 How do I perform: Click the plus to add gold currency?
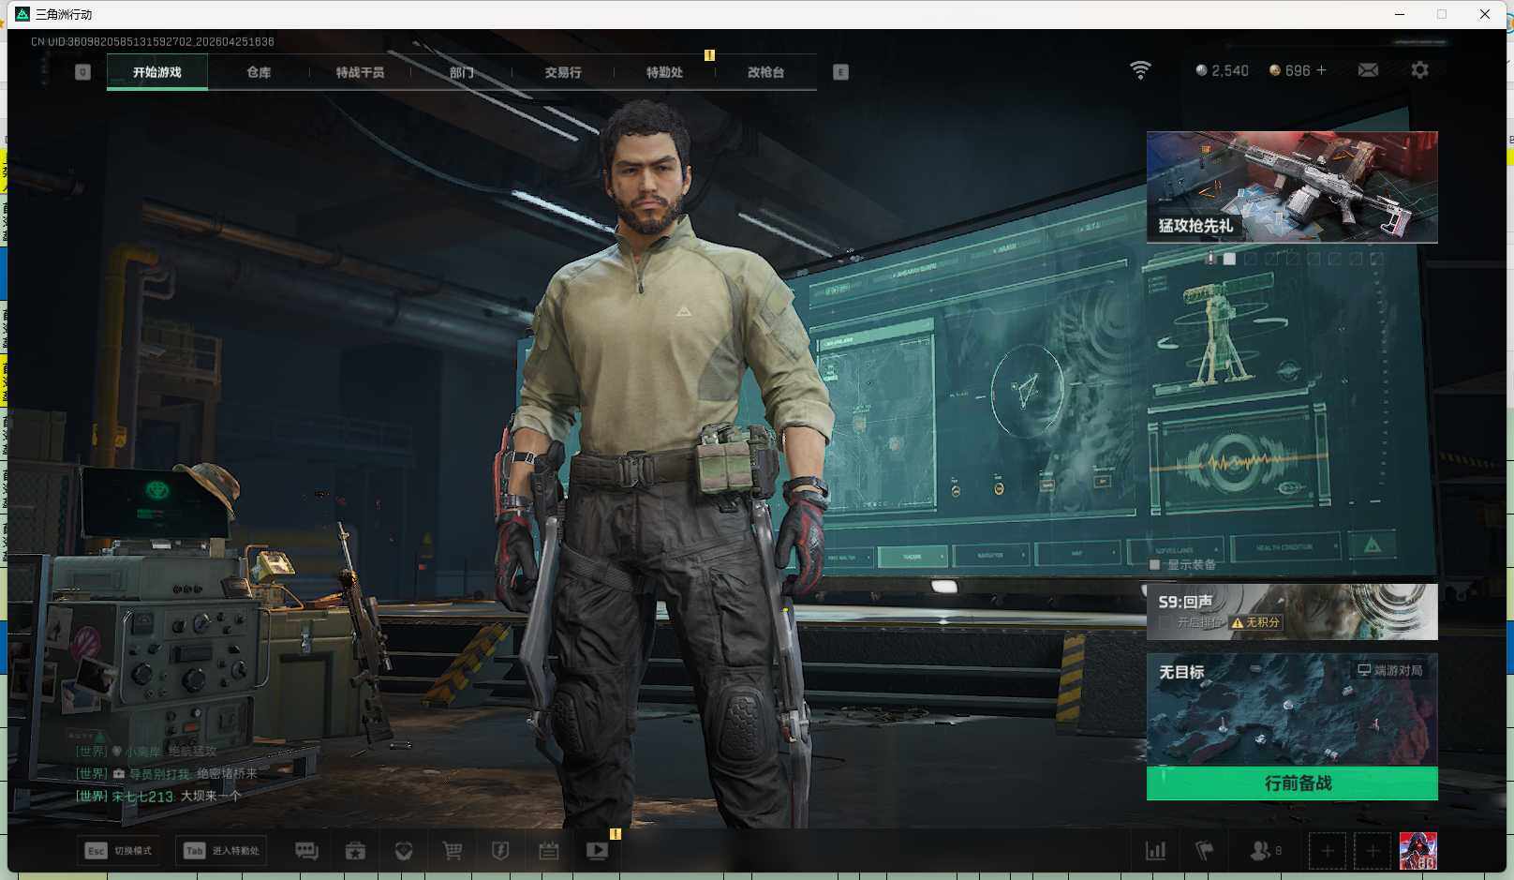tap(1322, 70)
